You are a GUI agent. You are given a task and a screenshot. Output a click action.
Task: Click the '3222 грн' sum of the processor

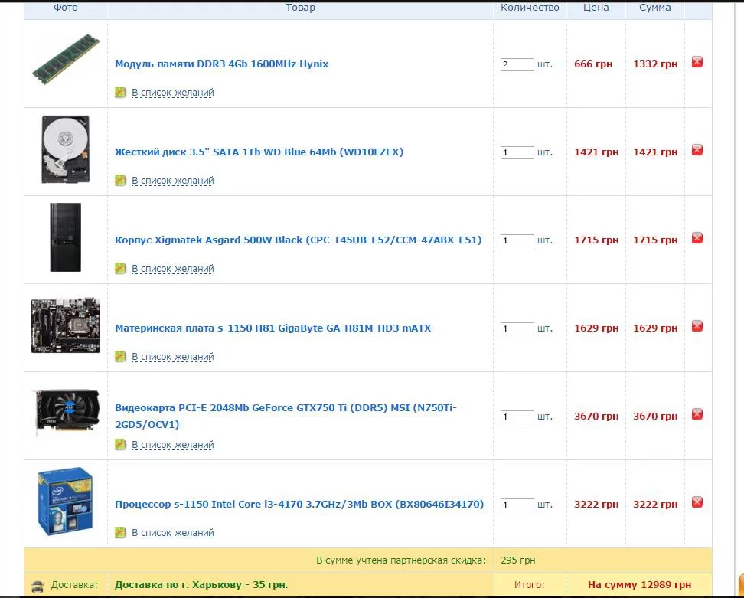(655, 505)
